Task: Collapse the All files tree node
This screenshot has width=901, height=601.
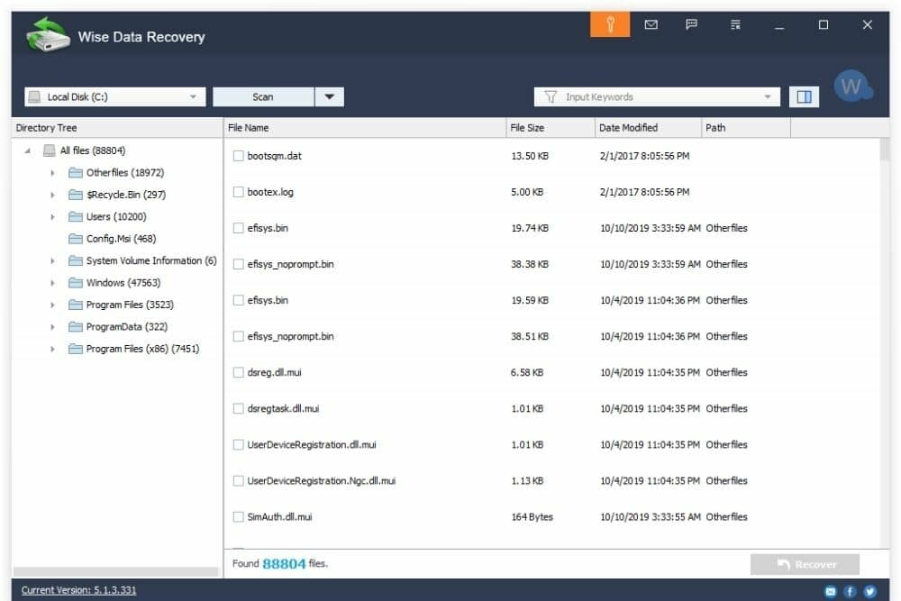Action: tap(27, 150)
